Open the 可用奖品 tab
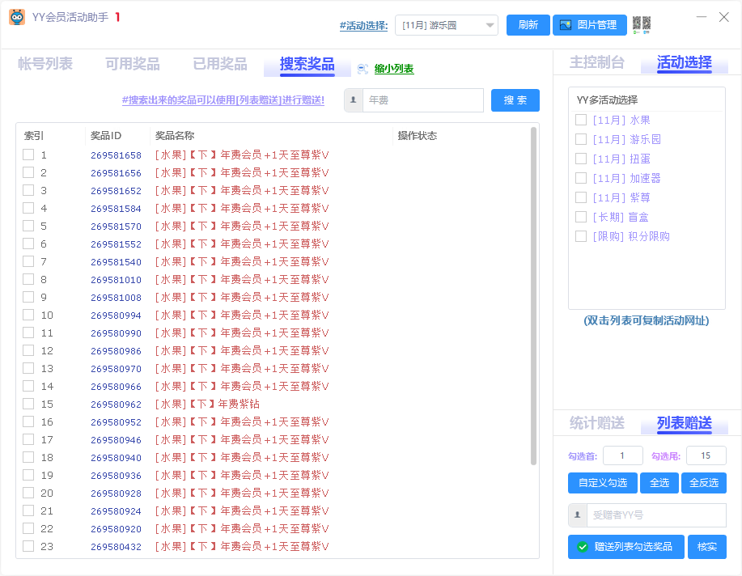 point(133,64)
